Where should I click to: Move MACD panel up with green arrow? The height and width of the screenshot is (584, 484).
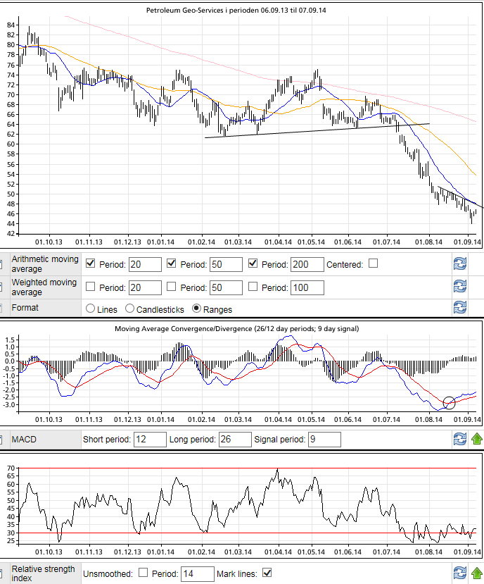476,439
